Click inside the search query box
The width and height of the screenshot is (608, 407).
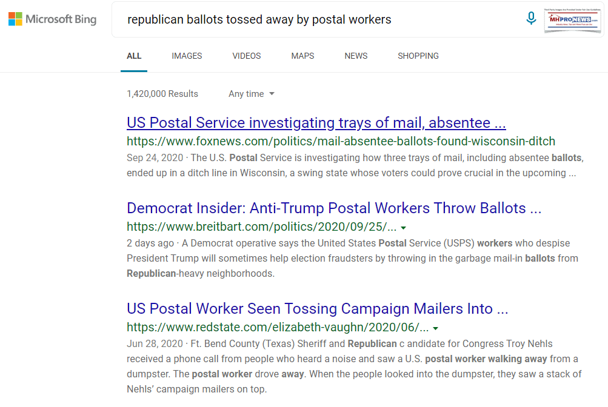pyautogui.click(x=315, y=19)
